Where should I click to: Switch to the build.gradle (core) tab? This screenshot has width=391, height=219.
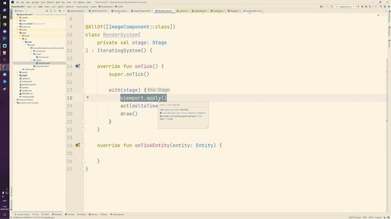(x=252, y=11)
